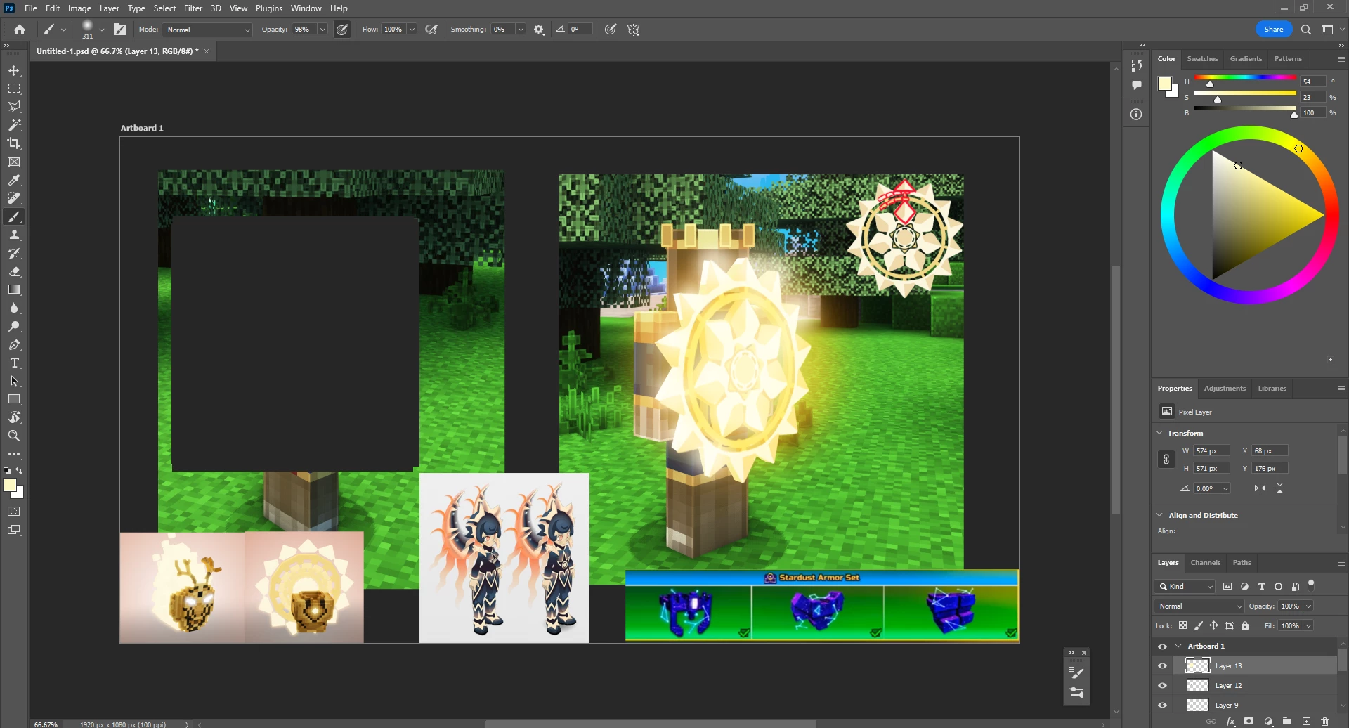Toggle visibility of Artboard 1
Viewport: 1349px width, 728px height.
click(x=1163, y=646)
